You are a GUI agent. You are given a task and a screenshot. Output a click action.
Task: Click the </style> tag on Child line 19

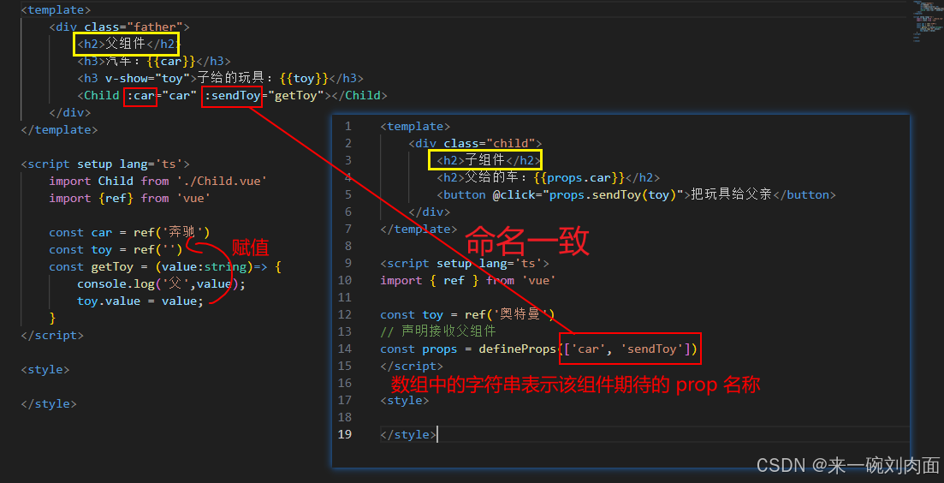pyautogui.click(x=408, y=434)
